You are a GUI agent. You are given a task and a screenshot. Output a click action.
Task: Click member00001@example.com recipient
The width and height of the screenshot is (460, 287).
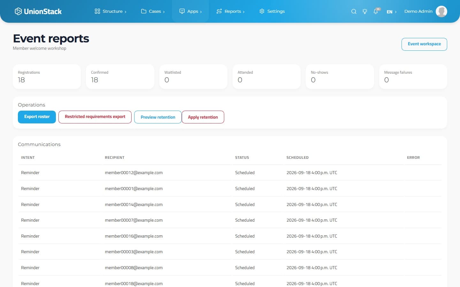tap(134, 188)
